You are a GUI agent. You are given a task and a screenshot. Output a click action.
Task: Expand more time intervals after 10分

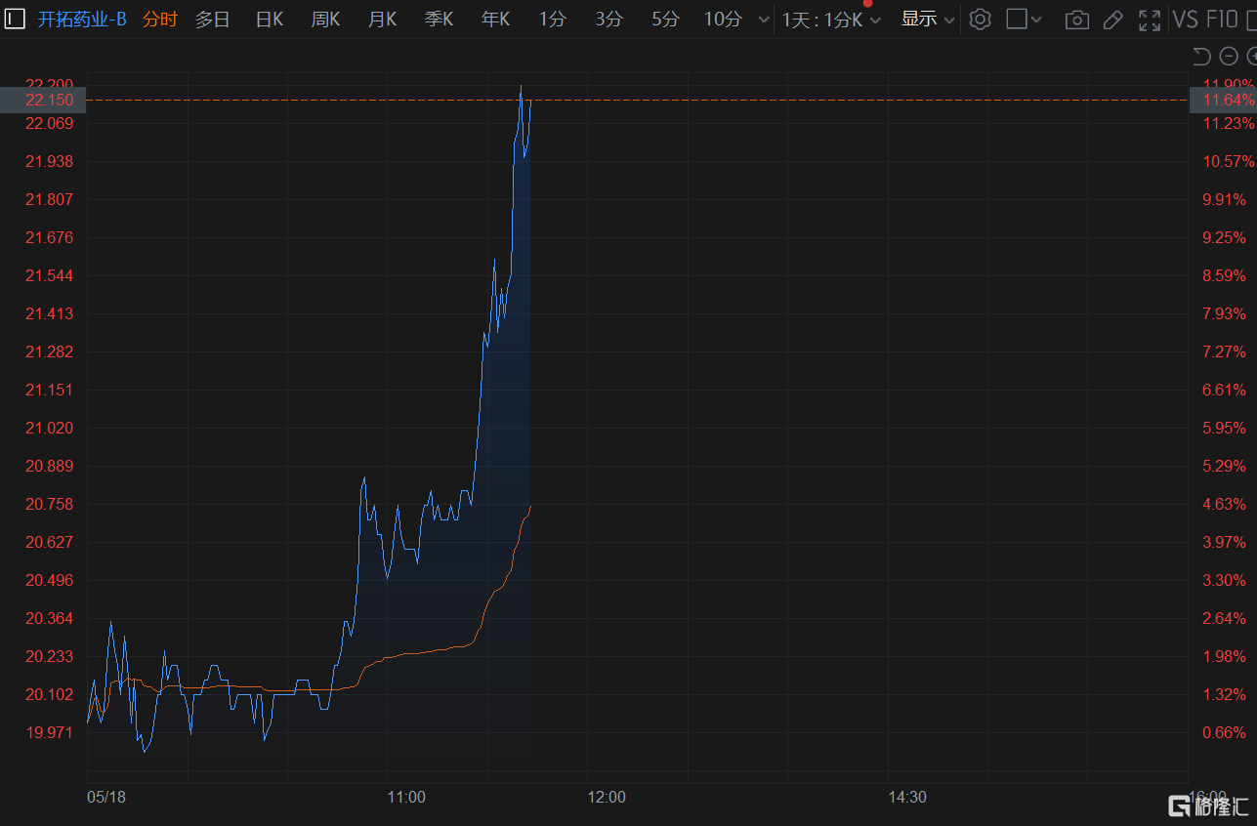[764, 20]
